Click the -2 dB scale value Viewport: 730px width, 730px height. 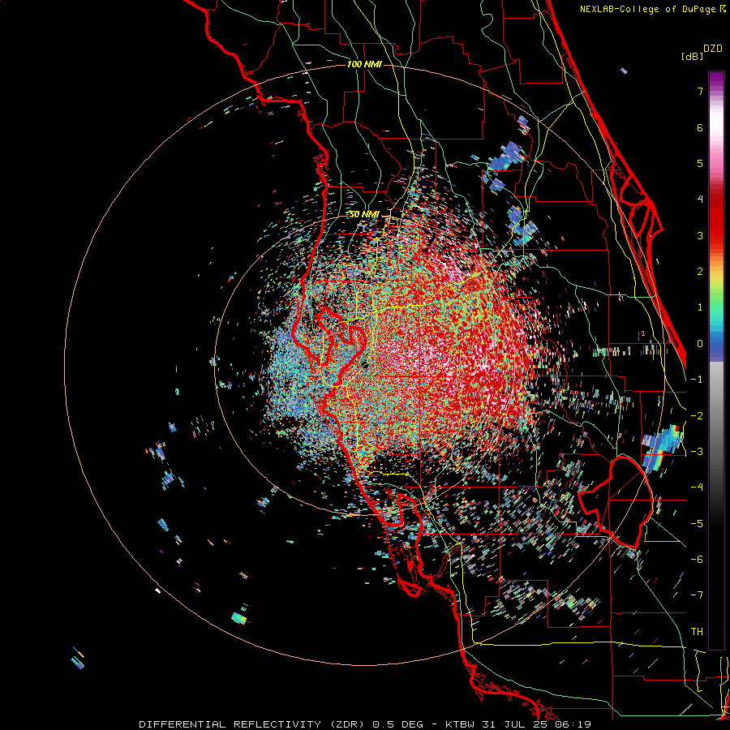tap(697, 416)
